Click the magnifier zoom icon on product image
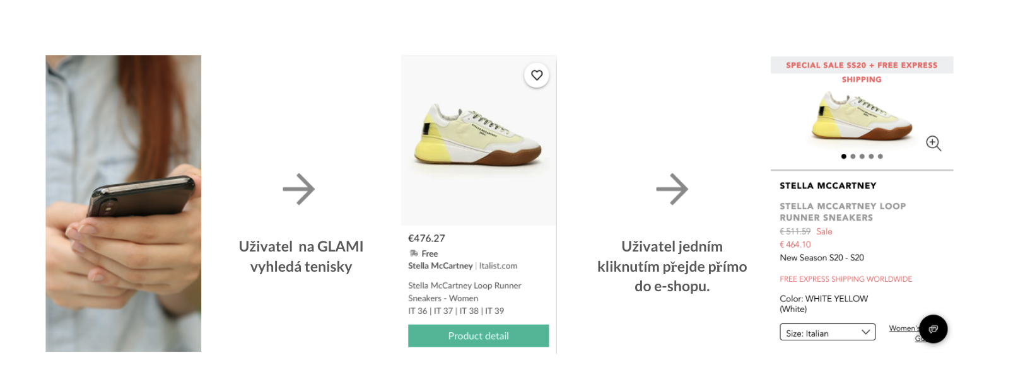The image size is (1018, 382). click(933, 144)
